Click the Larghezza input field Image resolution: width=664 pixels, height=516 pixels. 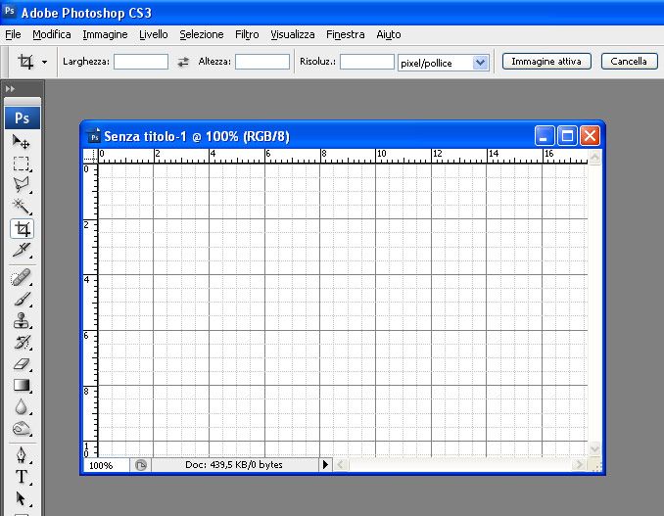point(141,62)
